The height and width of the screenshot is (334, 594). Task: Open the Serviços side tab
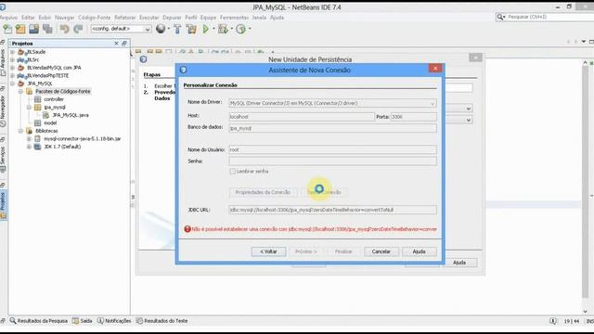pyautogui.click(x=3, y=157)
